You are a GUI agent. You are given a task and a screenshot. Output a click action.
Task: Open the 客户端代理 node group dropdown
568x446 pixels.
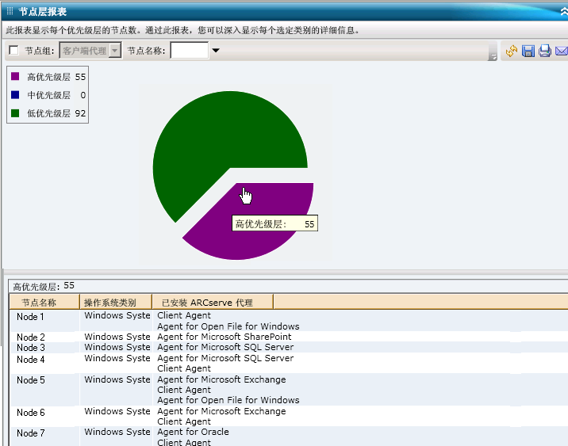pos(115,51)
